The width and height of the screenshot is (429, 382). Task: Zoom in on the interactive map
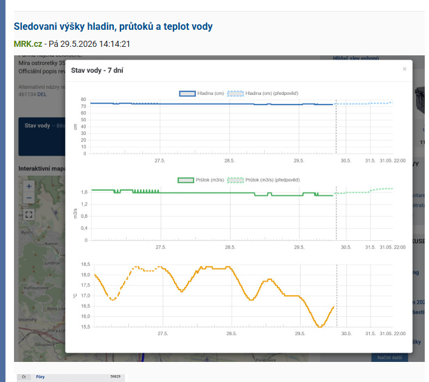pos(29,187)
